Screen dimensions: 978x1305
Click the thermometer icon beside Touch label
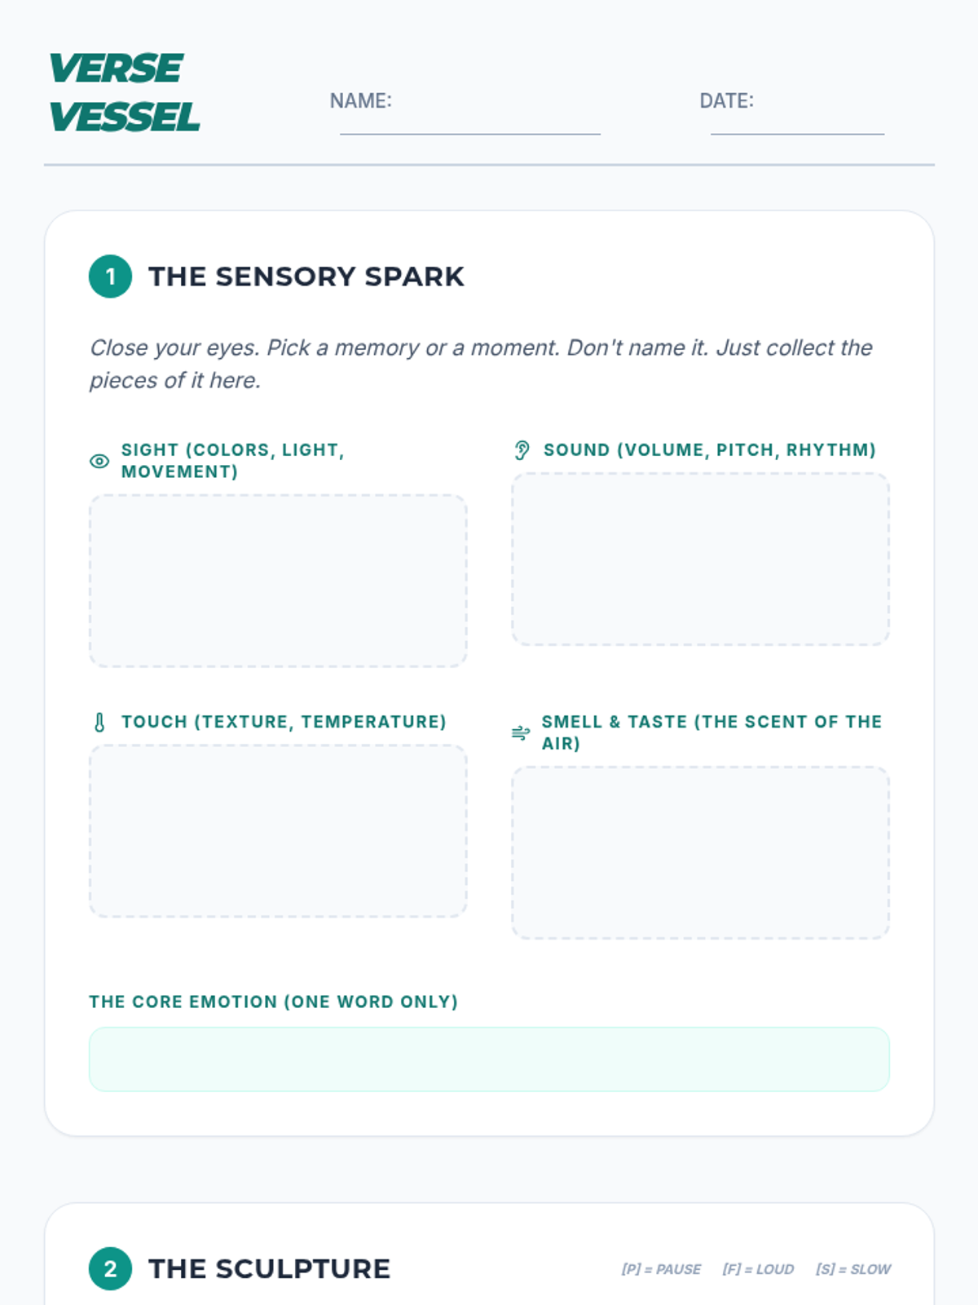[x=99, y=722]
